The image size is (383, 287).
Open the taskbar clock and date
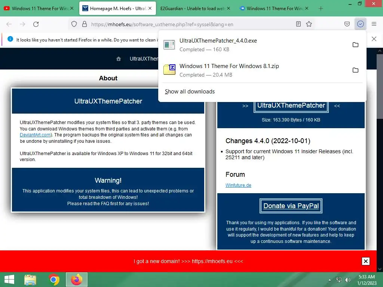pyautogui.click(x=367, y=280)
